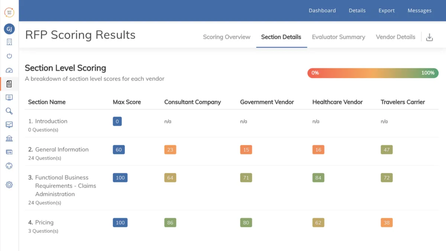Click the download results icon
Screen dimensions: 446x251
pyautogui.click(x=429, y=37)
